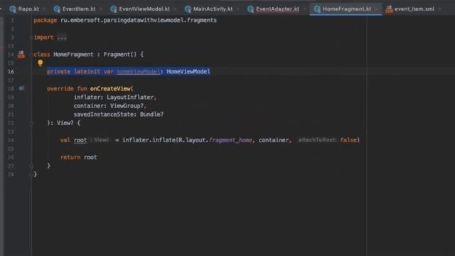Click line number 24 in the gutter
455x256 pixels.
point(11,140)
